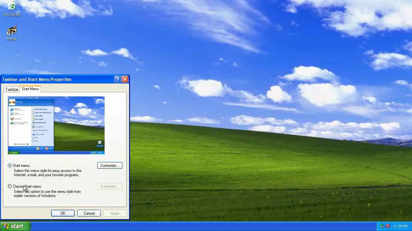Select the Start menu radio button
The width and height of the screenshot is (412, 231).
click(x=10, y=166)
